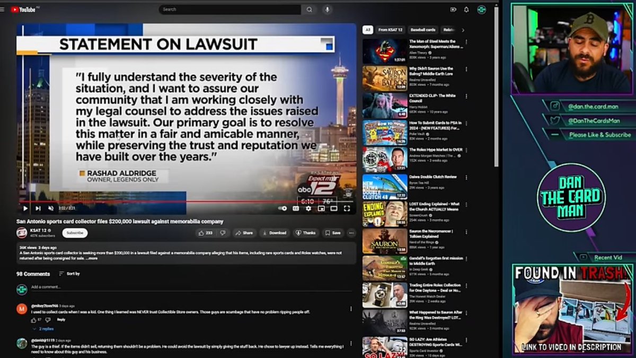Go to YouTube home via logo
636x358 pixels.
[23, 10]
